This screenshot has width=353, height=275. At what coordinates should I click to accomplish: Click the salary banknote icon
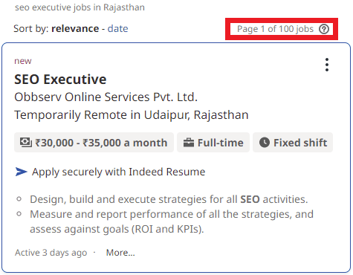(x=26, y=143)
